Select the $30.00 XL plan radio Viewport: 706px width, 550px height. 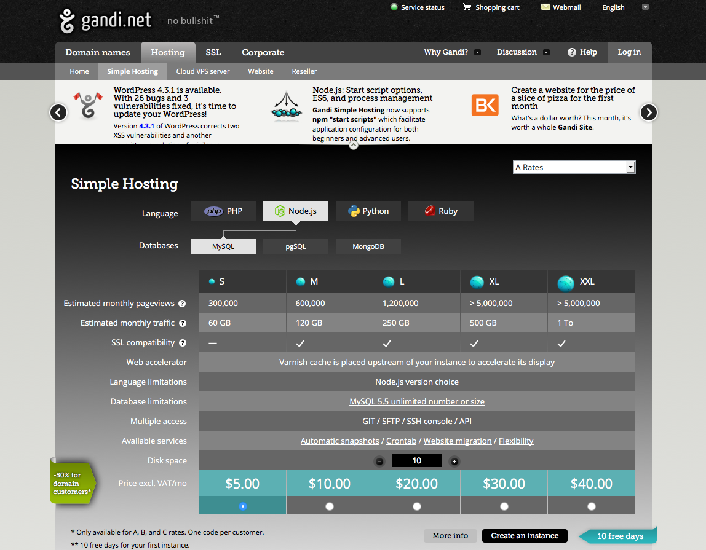pyautogui.click(x=504, y=506)
